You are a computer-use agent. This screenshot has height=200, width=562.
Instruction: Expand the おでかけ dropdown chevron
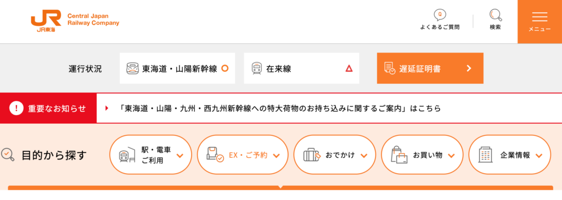click(364, 156)
